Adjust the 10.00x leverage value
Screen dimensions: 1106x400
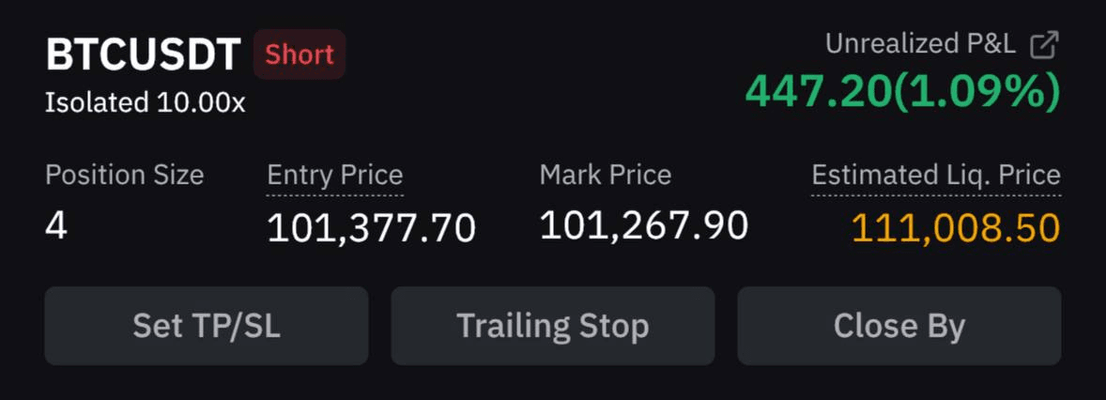(201, 103)
